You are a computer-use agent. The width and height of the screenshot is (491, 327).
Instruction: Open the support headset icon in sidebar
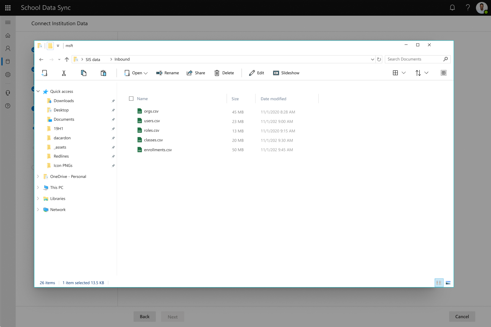[8, 93]
